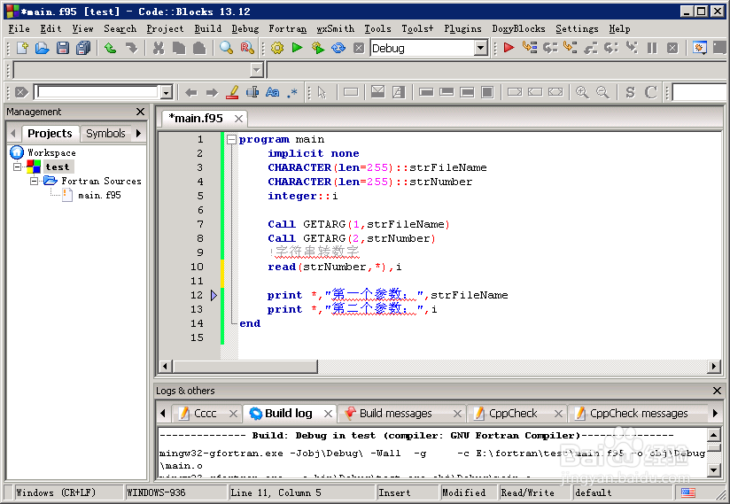Click the Open file folder icon
This screenshot has height=504, width=730.
tap(43, 48)
